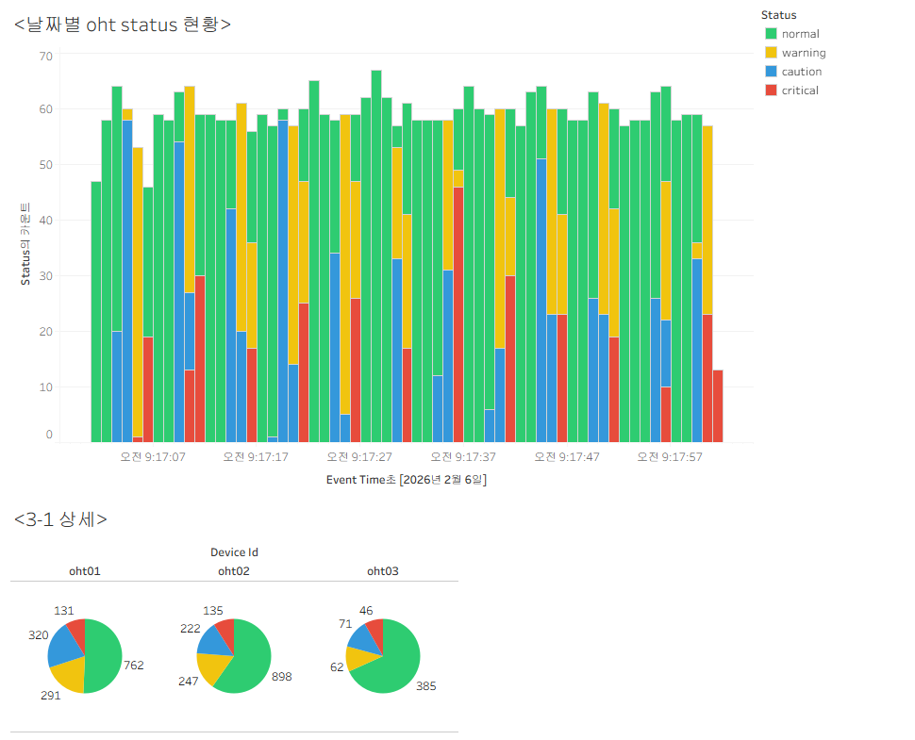Click the blue caution legend swatch
915x740 pixels.
click(x=771, y=71)
